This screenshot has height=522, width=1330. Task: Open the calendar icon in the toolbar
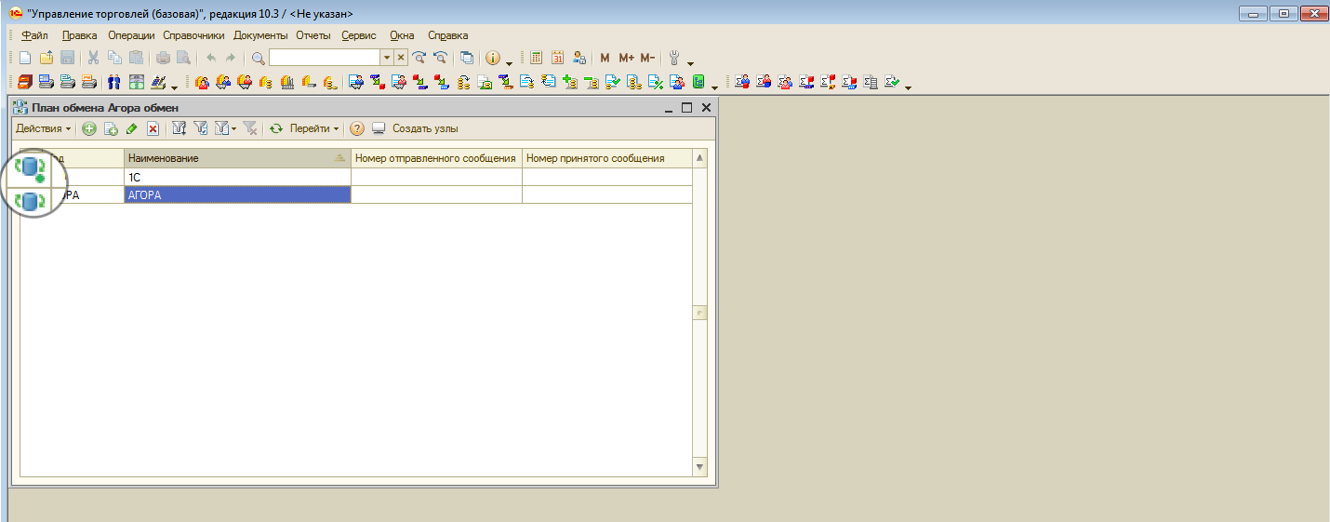558,58
